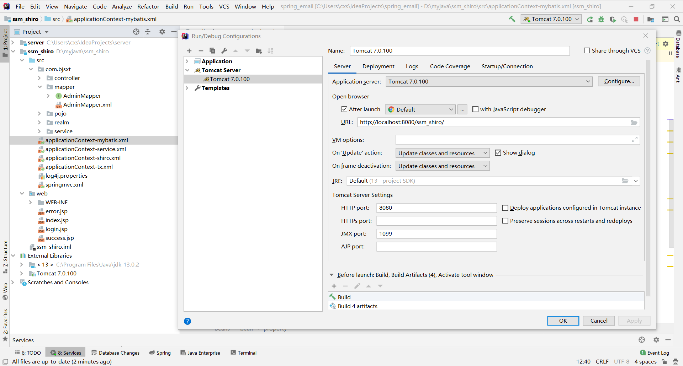Toggle Share through VCS checkbox
Image resolution: width=683 pixels, height=366 pixels.
click(587, 51)
